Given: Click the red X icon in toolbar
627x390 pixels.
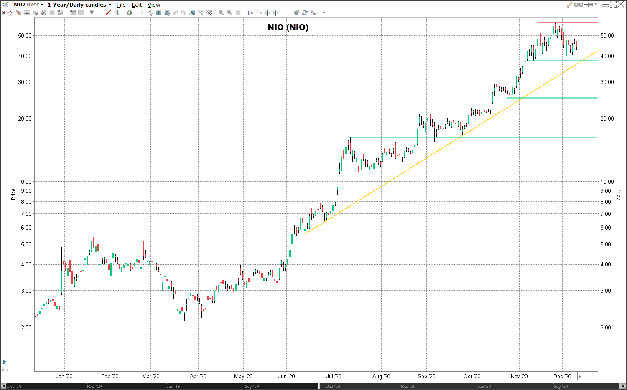Looking at the screenshot, I should point(4,13).
